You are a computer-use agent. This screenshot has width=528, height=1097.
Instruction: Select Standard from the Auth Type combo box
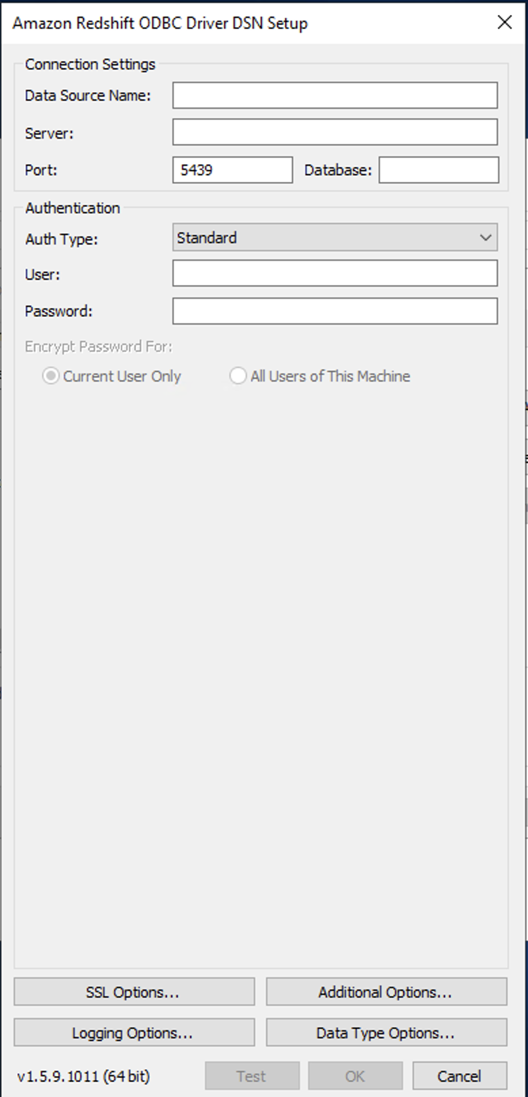pos(335,238)
